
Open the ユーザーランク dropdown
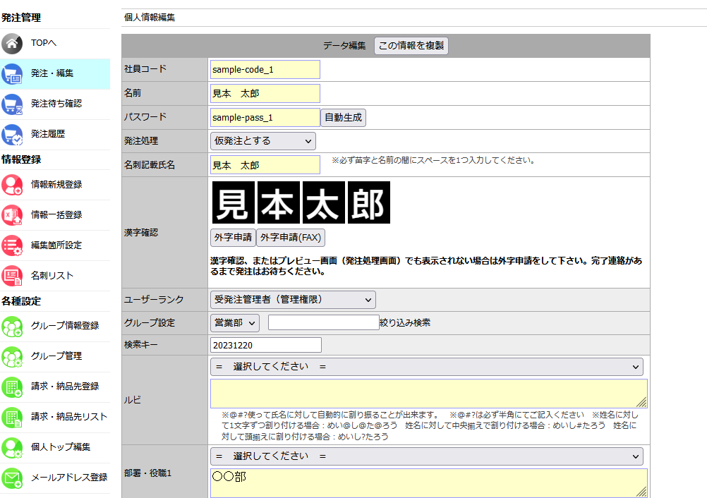point(293,300)
